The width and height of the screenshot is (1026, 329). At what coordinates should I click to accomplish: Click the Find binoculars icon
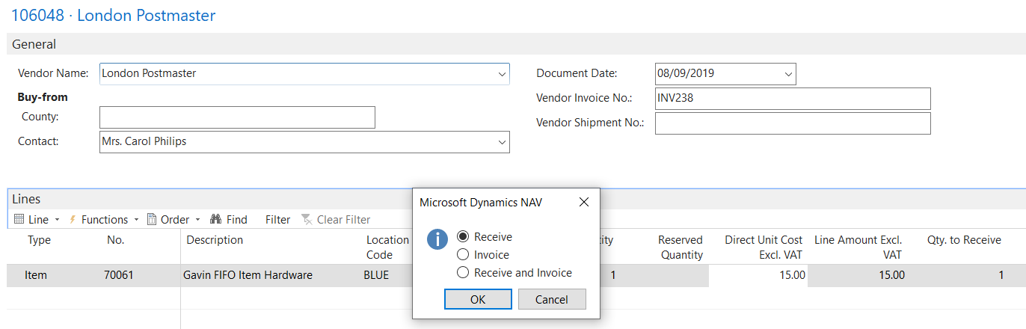[215, 220]
